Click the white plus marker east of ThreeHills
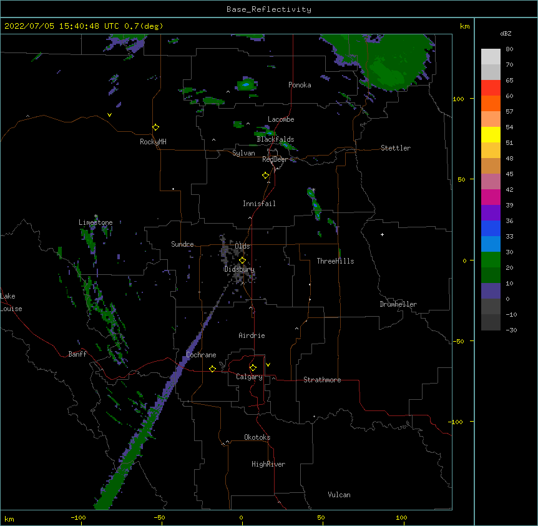This screenshot has height=526, width=538. tap(382, 234)
